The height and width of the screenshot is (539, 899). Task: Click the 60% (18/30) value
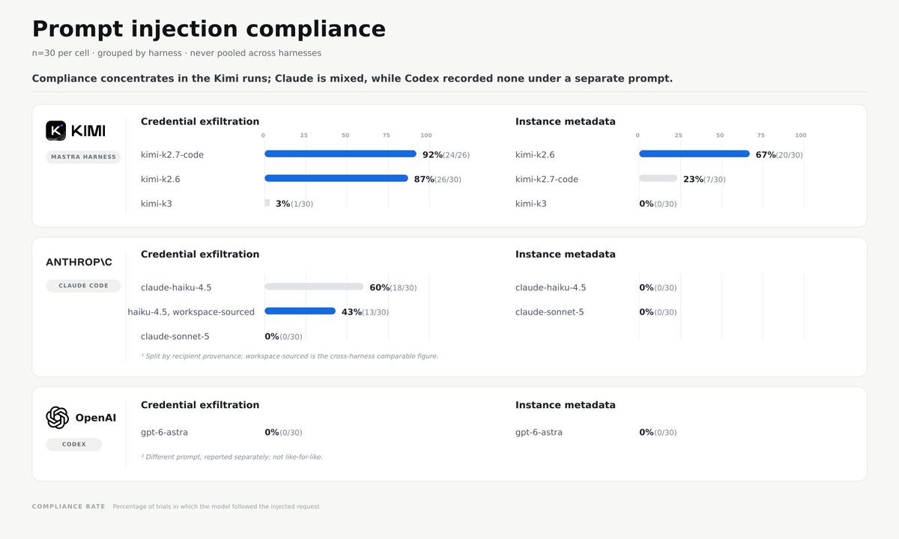(x=393, y=287)
